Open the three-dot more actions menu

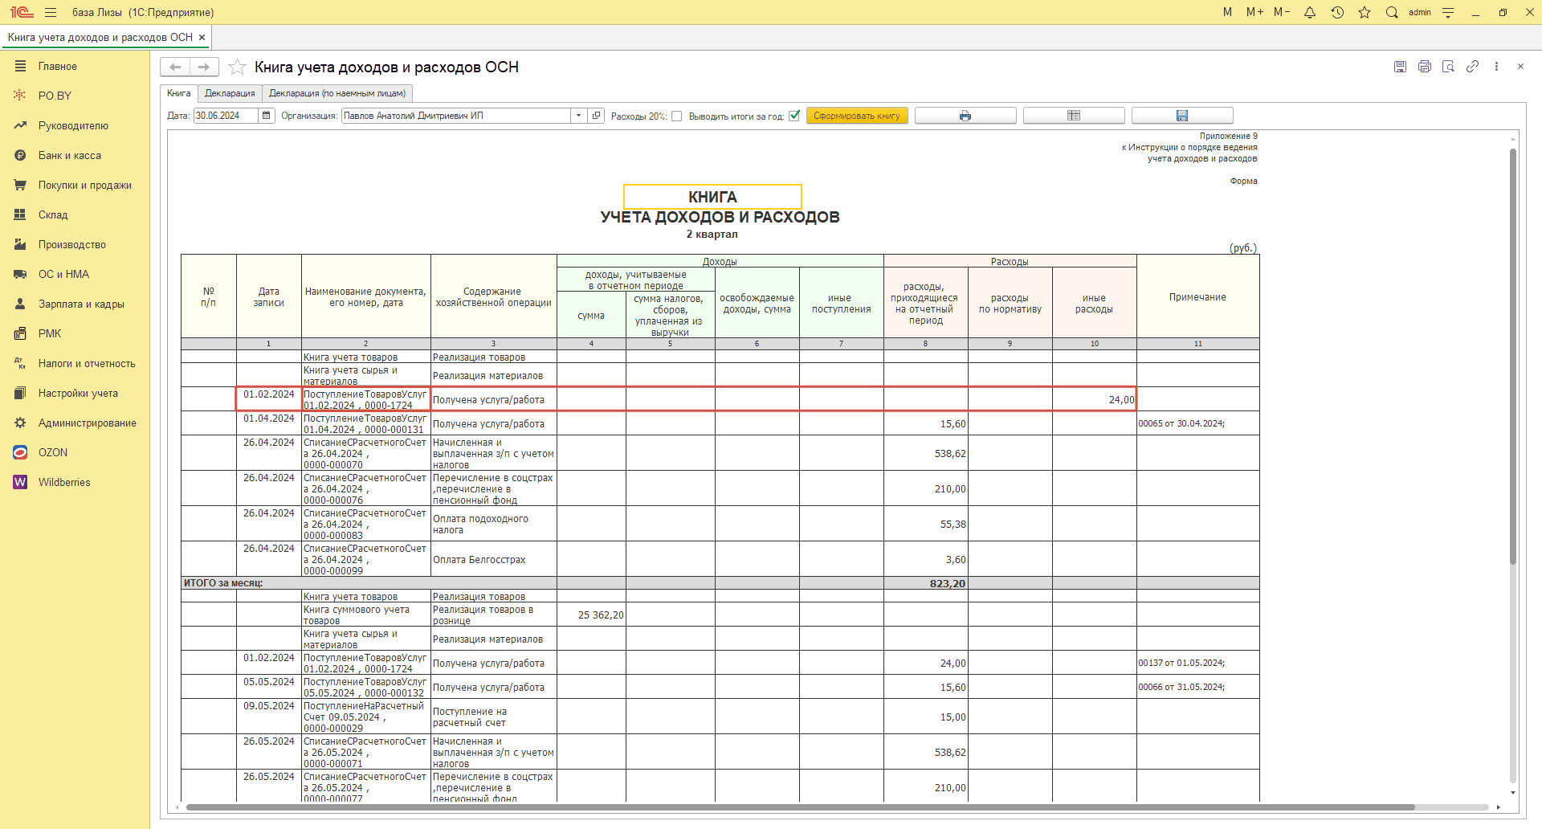1496,67
